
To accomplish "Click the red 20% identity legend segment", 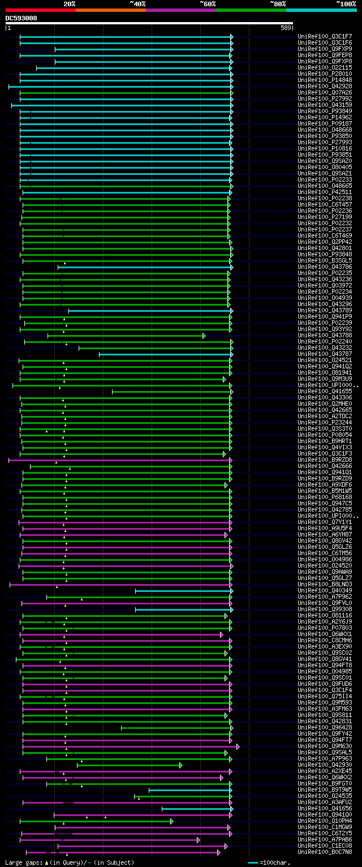I will (x=40, y=10).
